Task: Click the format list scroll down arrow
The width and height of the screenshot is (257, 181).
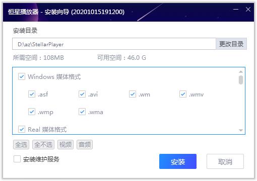Action: pyautogui.click(x=241, y=130)
